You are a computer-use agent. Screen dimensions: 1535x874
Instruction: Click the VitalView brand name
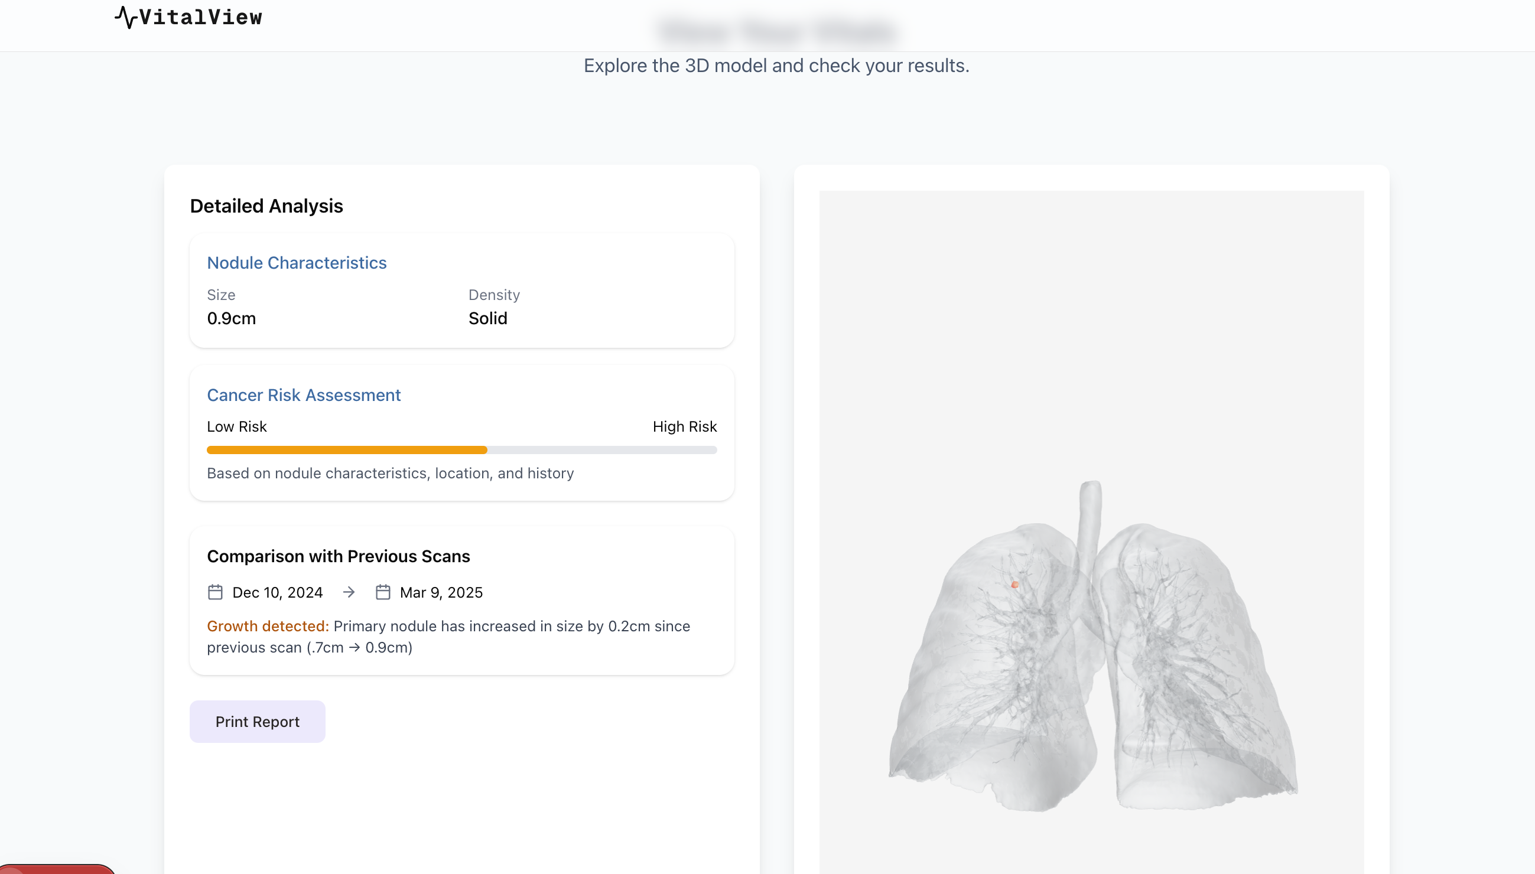click(x=200, y=17)
